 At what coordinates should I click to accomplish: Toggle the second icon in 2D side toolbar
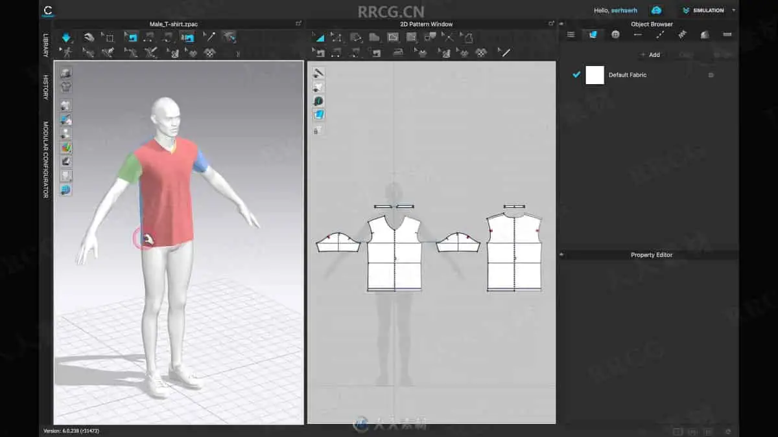318,87
